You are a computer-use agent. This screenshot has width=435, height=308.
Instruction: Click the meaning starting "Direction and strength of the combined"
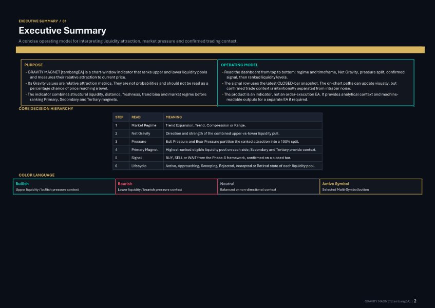point(222,133)
